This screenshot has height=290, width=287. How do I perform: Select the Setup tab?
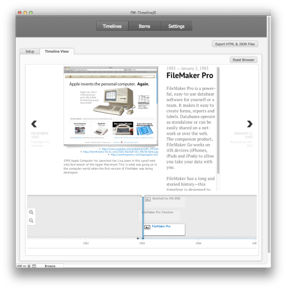tap(30, 51)
